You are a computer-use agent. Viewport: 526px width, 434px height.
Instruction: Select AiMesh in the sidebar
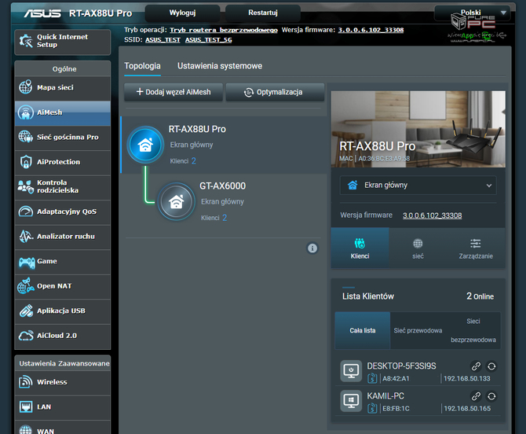(x=62, y=113)
